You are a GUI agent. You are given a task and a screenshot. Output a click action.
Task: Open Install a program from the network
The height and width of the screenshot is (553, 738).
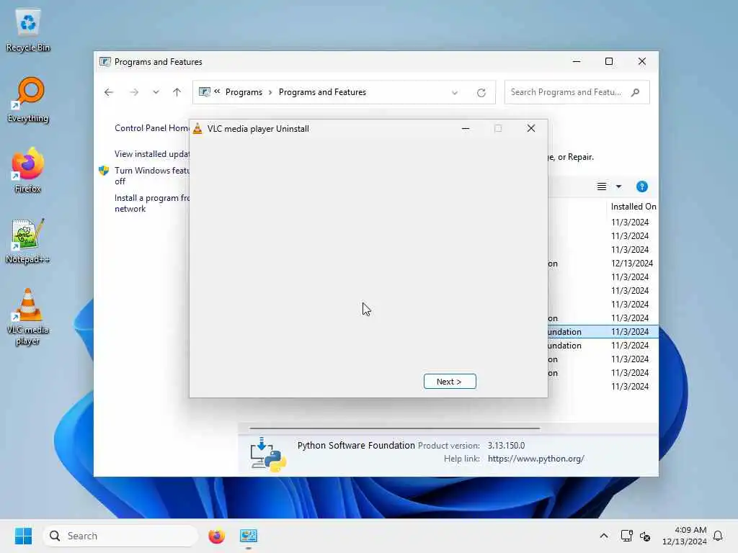[x=151, y=203]
